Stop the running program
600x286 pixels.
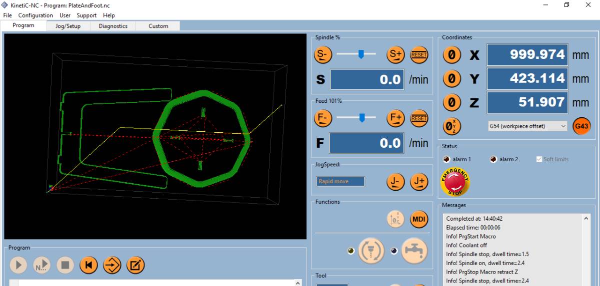(x=65, y=265)
